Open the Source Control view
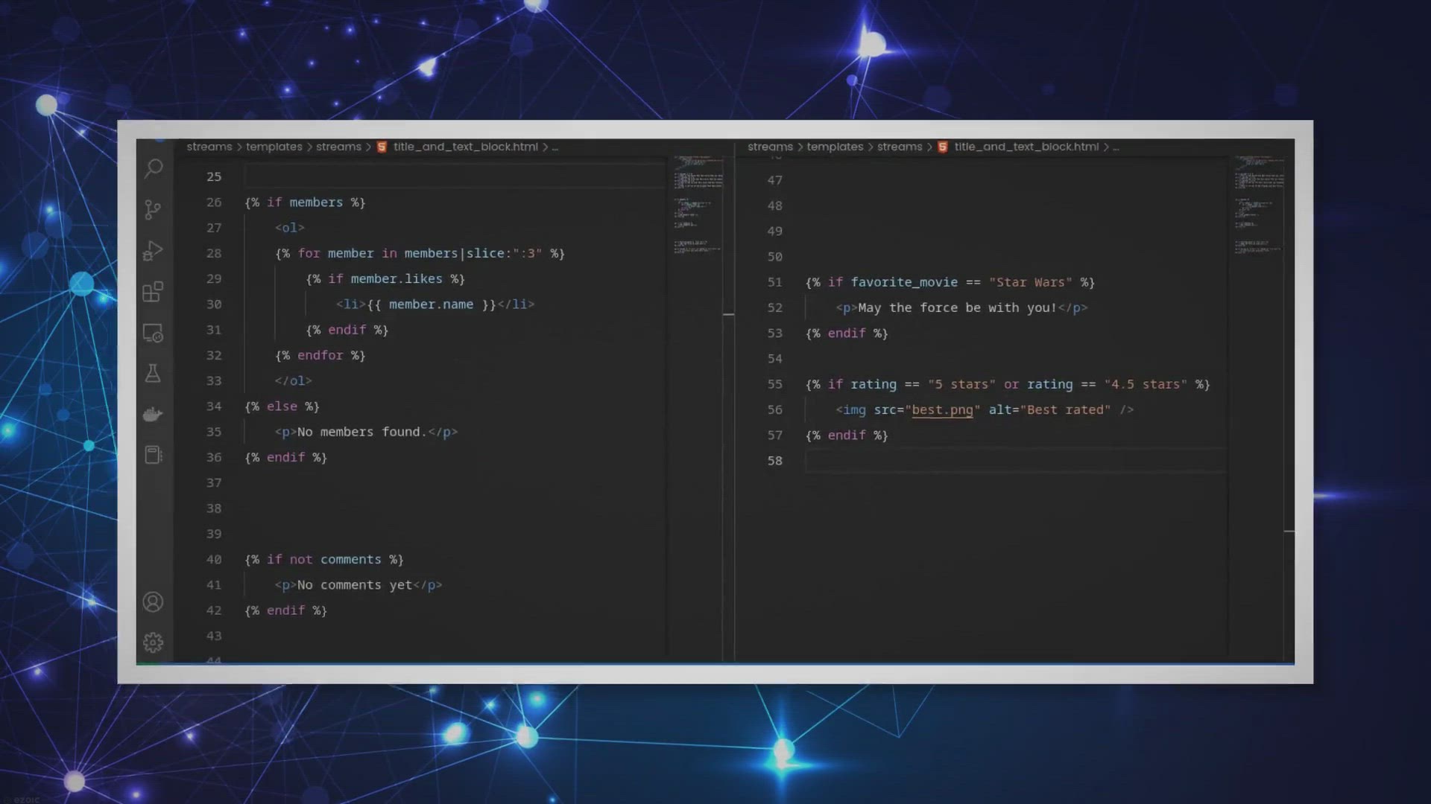 point(154,210)
